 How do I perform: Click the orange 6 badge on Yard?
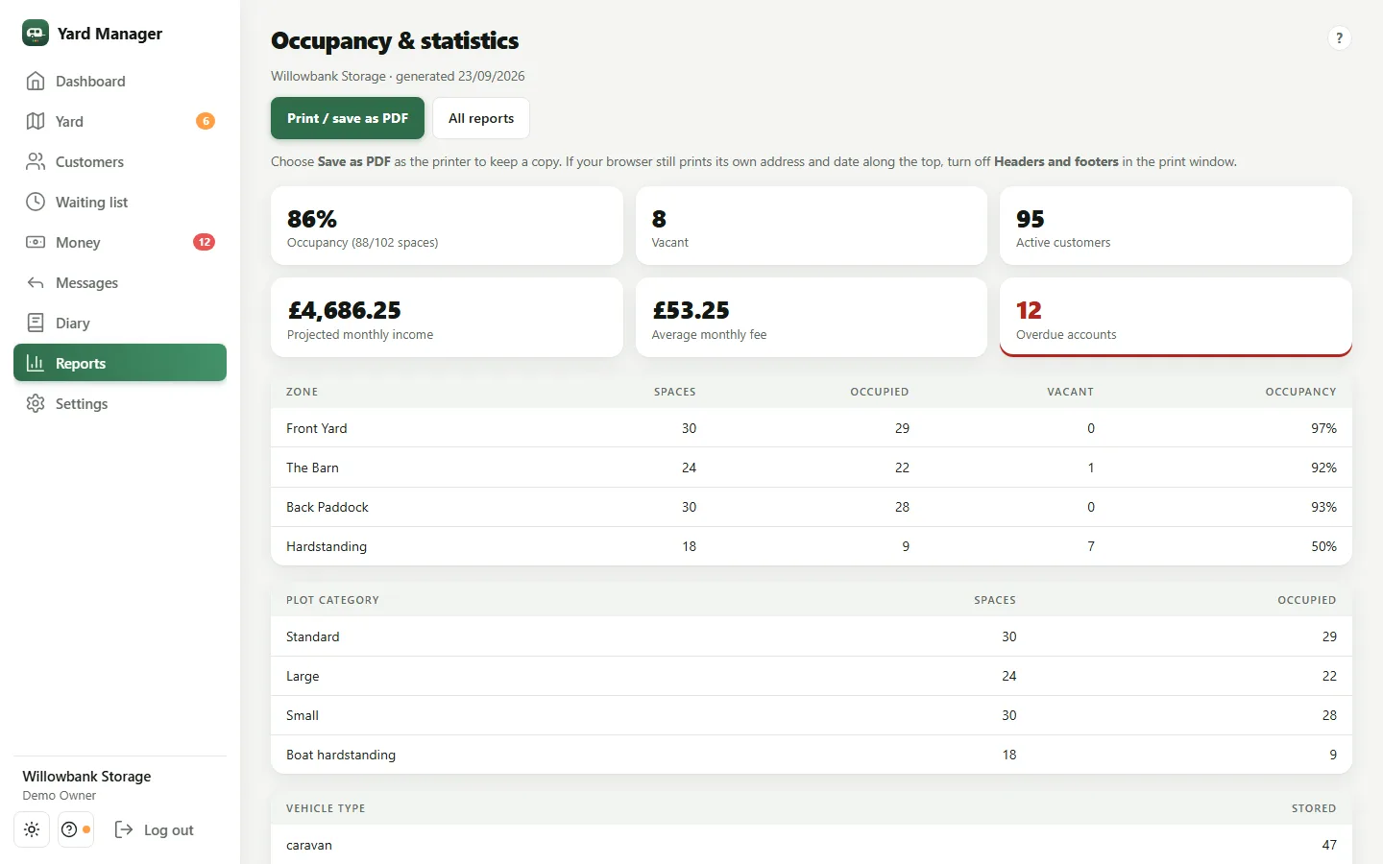pos(206,121)
